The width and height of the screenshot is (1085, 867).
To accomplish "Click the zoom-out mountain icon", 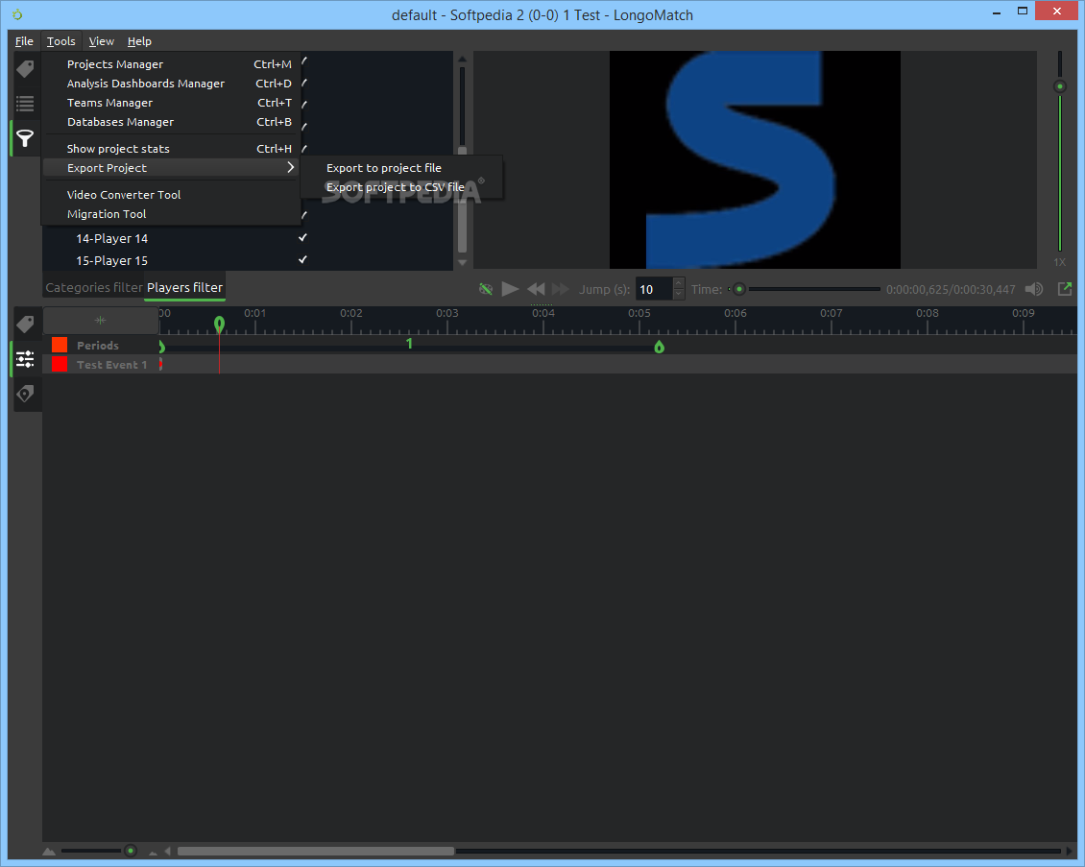I will coord(49,852).
